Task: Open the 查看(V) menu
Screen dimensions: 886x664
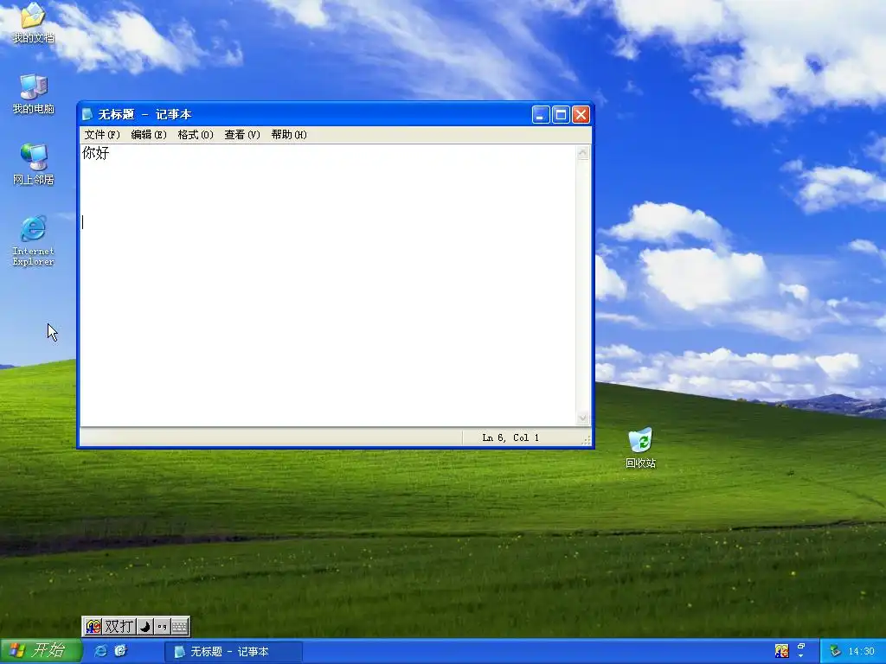Action: point(242,134)
